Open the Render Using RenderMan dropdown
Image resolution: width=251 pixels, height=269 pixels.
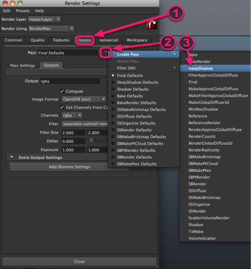pos(51,29)
